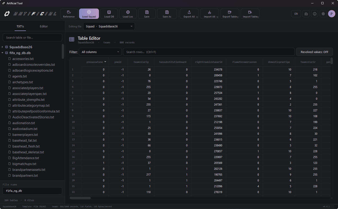This screenshot has height=209, width=338.
Task: Click the database icon beside SquadsBase26
Action: coord(6,47)
